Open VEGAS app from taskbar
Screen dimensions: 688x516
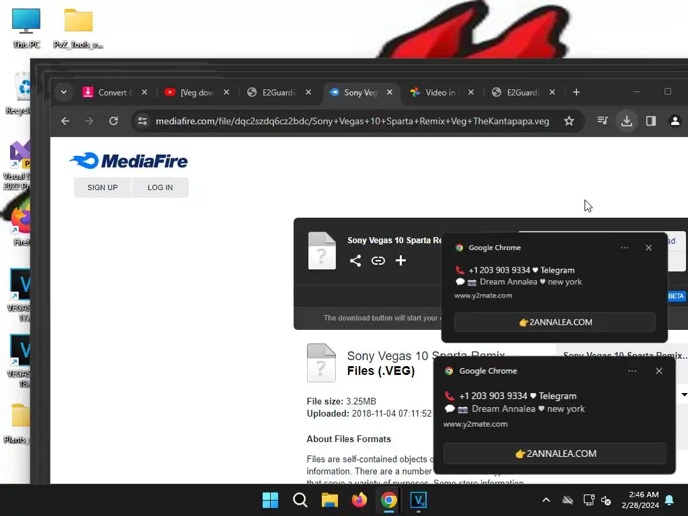click(418, 500)
